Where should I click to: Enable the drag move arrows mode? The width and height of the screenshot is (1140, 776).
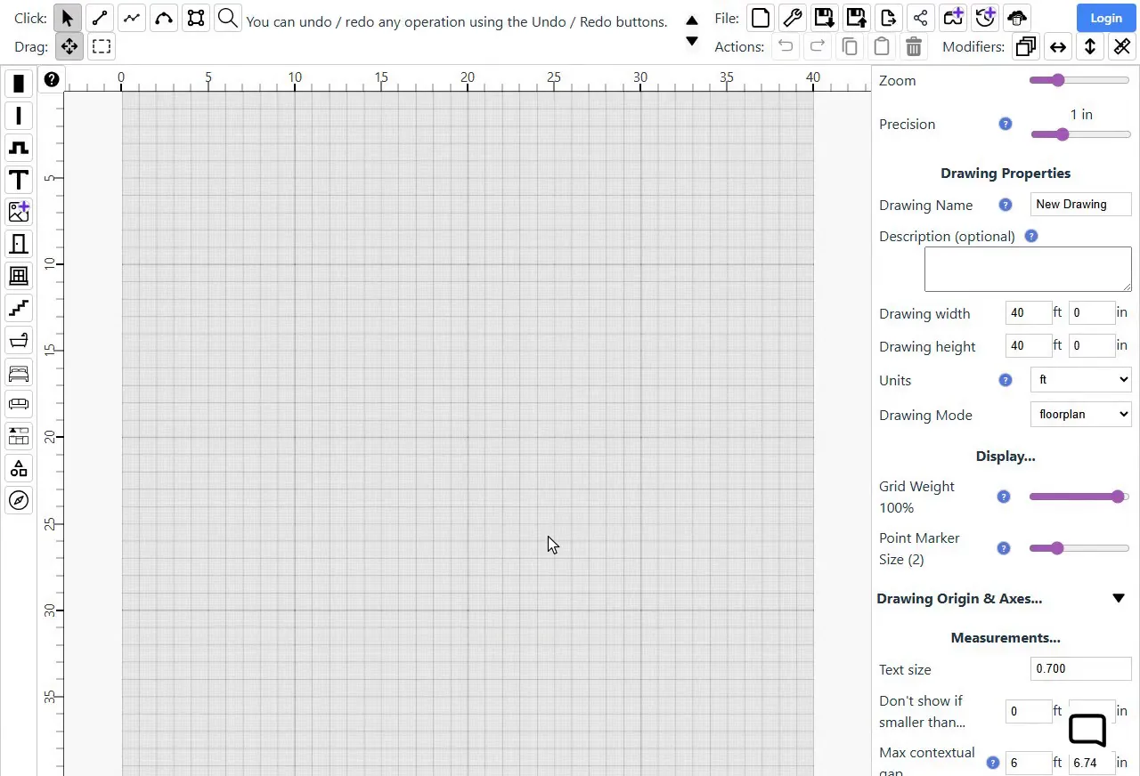[x=69, y=46]
